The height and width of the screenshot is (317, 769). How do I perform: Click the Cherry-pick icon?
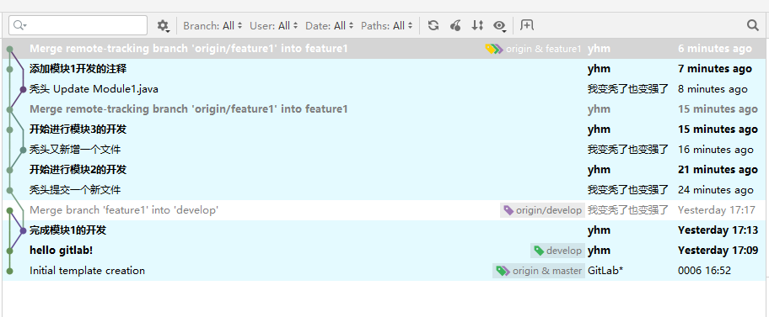point(455,25)
